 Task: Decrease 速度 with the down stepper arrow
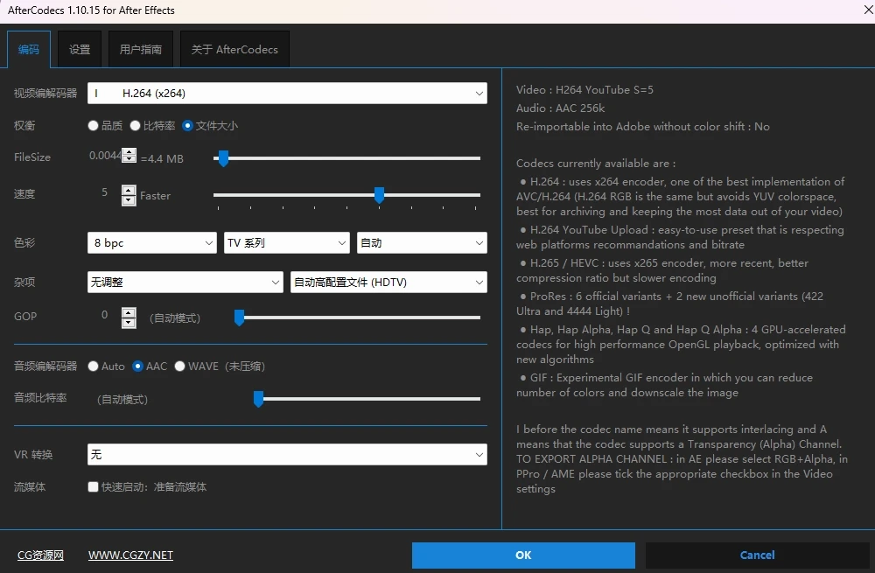click(x=129, y=199)
